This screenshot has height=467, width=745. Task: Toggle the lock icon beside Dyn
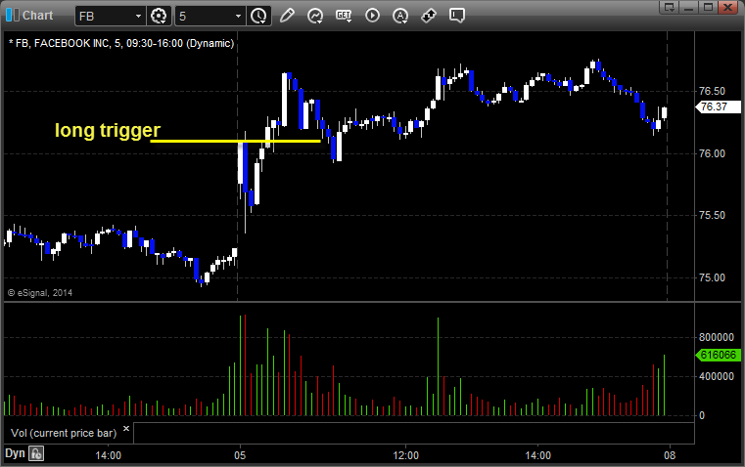click(36, 453)
